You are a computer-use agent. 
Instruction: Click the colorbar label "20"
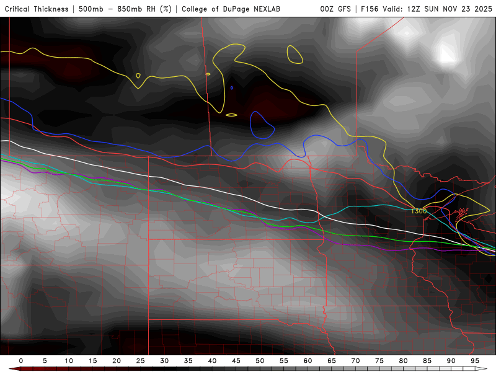[x=117, y=361]
